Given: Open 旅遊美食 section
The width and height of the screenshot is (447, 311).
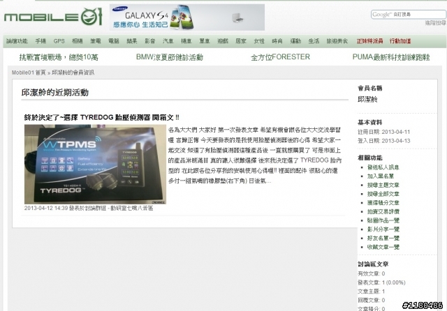Looking at the screenshot, I should pyautogui.click(x=337, y=41).
